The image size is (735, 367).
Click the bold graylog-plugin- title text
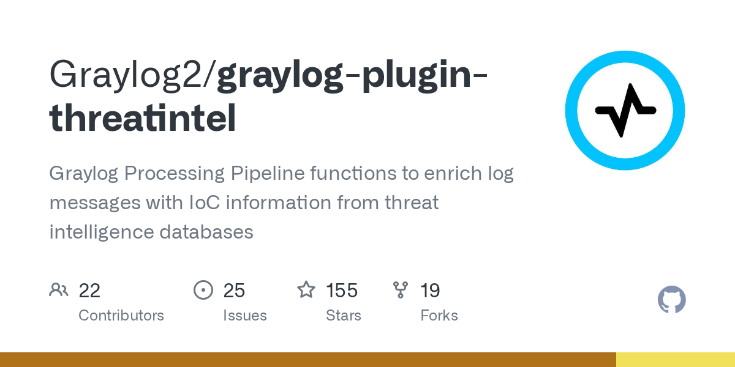tap(353, 76)
